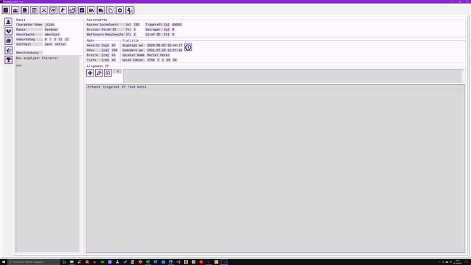Select the broken heart sidebar icon

(8, 31)
